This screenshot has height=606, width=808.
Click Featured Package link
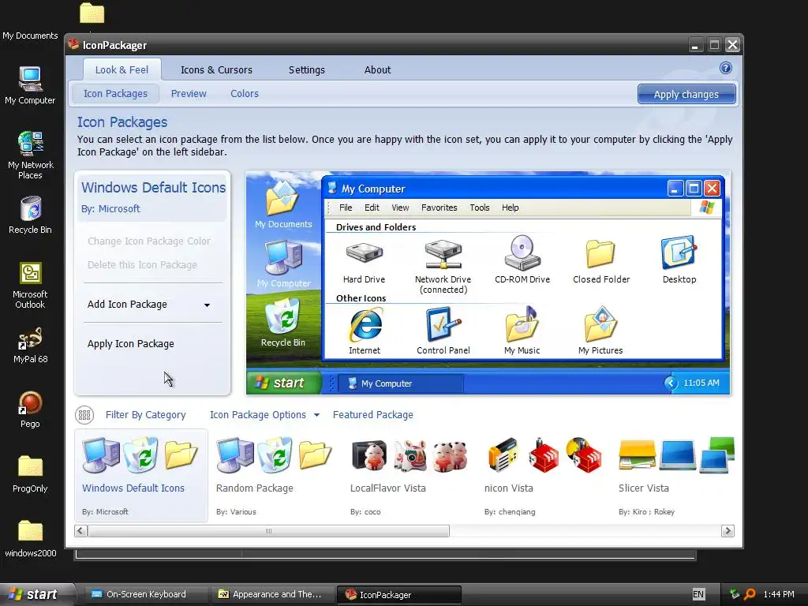[373, 415]
